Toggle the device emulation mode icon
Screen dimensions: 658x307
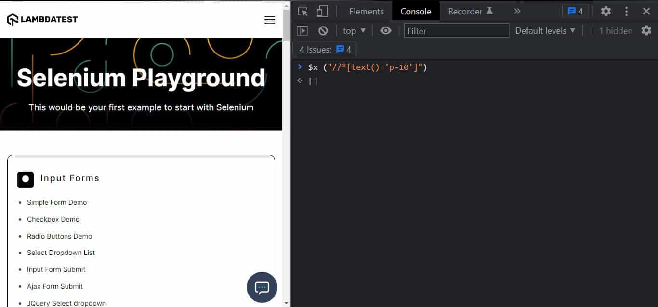(x=322, y=11)
